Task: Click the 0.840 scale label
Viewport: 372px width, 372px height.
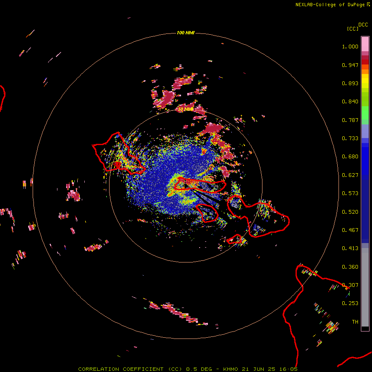Action: pos(350,102)
